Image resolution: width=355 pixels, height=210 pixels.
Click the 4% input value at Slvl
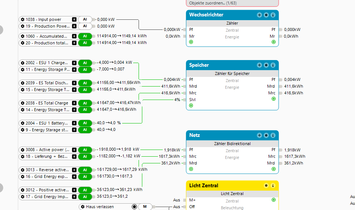point(177,100)
